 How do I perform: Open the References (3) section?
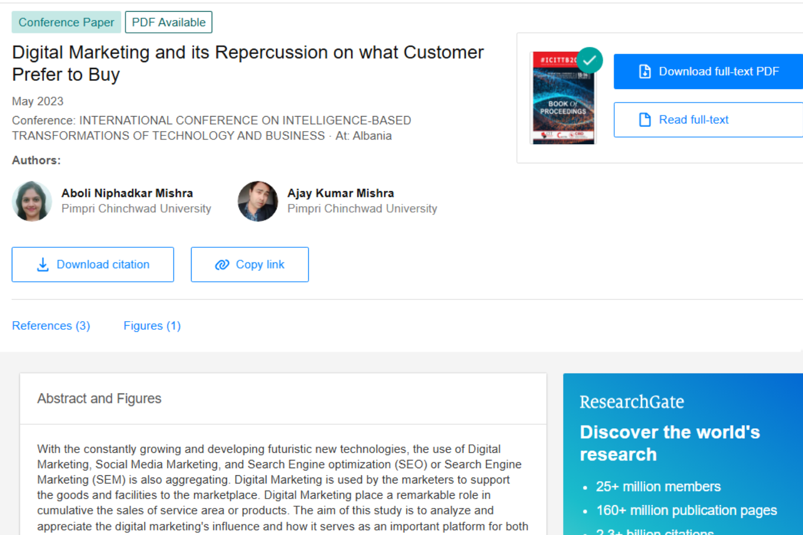coord(50,325)
